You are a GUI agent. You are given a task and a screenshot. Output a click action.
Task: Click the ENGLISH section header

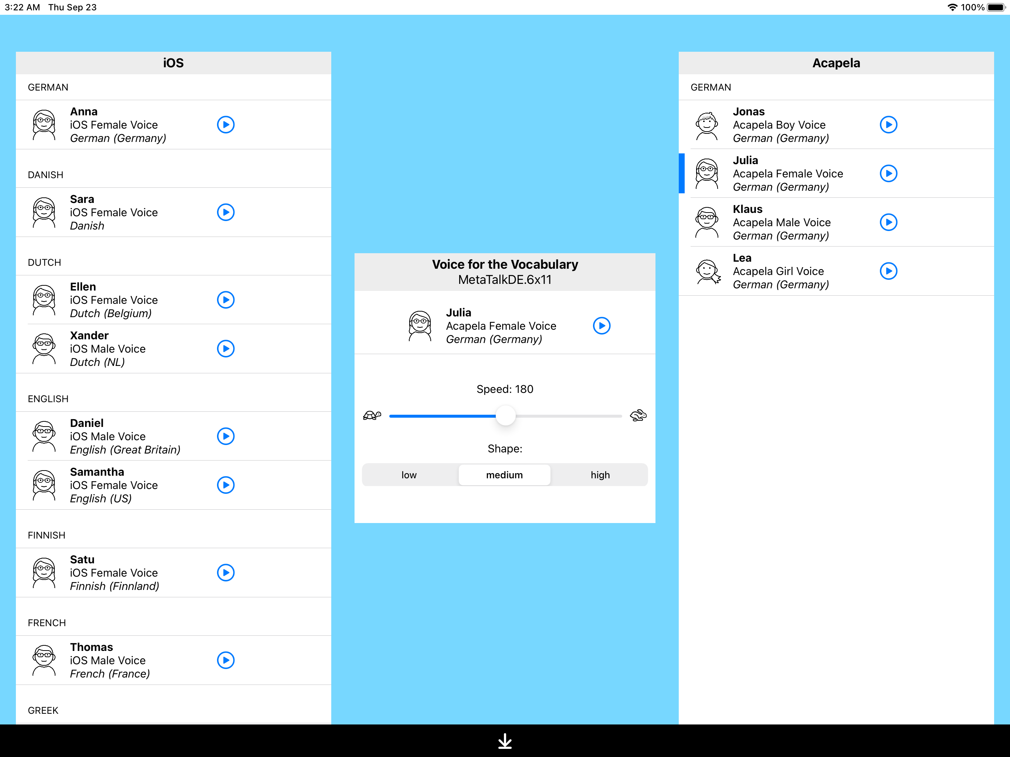tap(48, 399)
